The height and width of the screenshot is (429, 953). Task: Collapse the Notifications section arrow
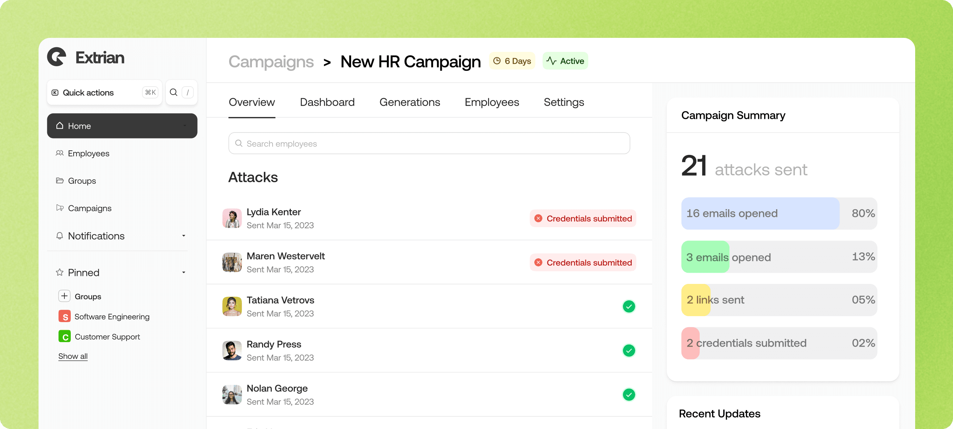pos(184,236)
